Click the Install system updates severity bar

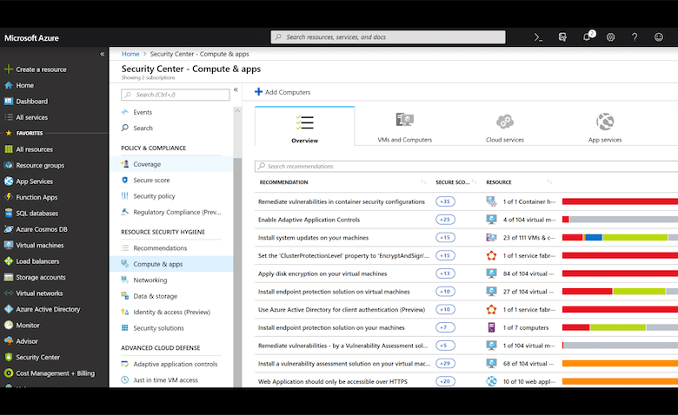tap(620, 238)
